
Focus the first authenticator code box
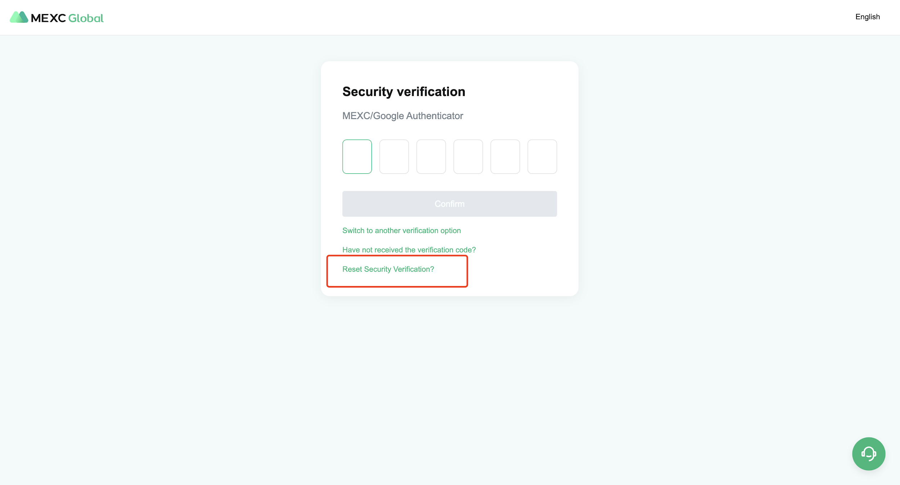(x=357, y=157)
